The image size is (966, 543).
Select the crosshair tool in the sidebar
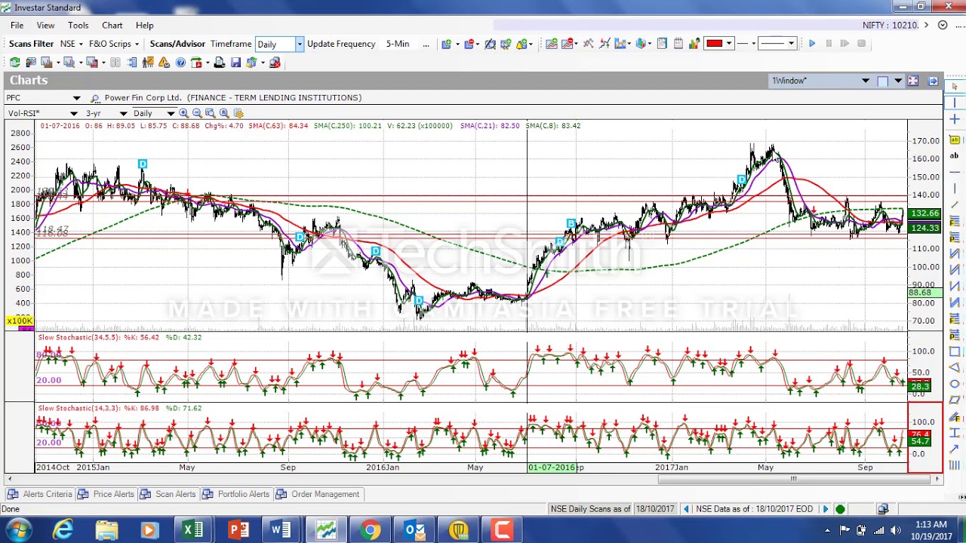tap(954, 119)
